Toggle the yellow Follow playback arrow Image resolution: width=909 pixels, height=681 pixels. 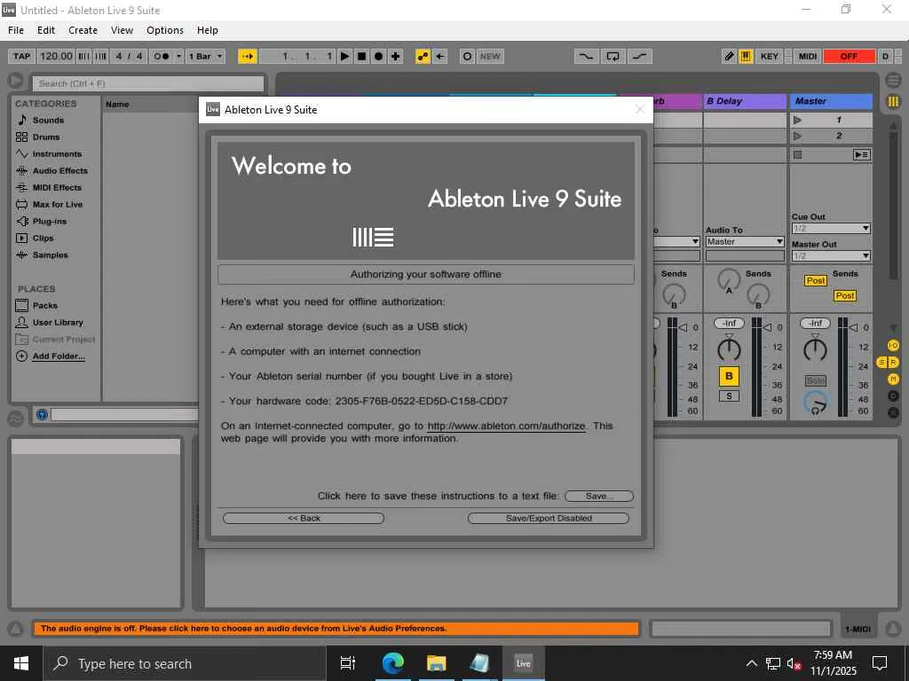[x=248, y=56]
